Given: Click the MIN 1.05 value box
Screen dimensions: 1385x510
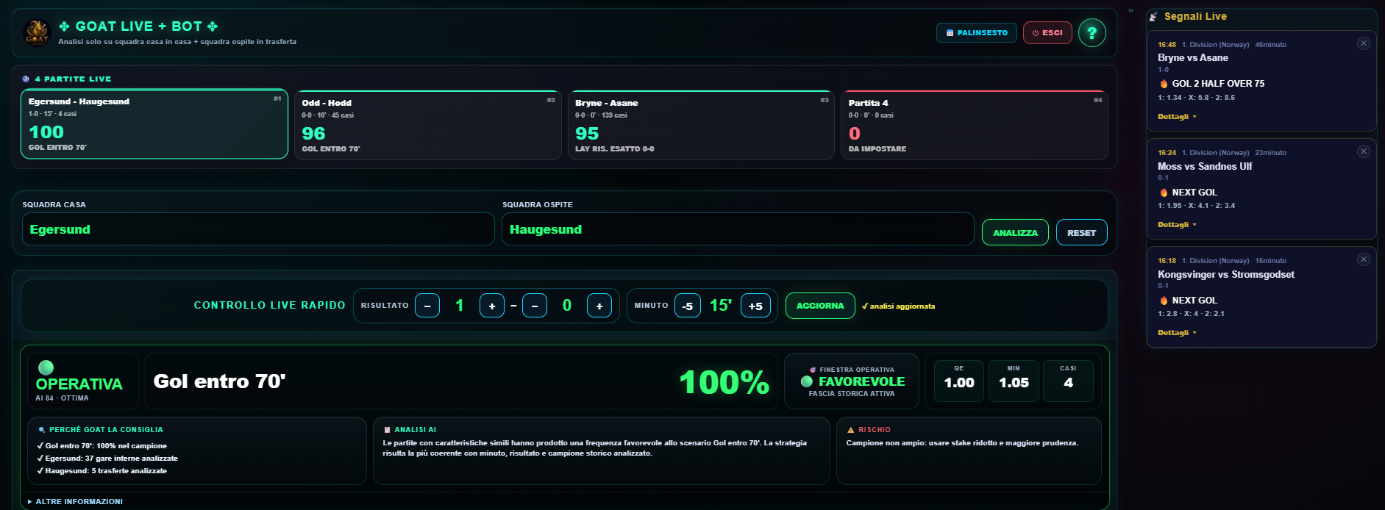Looking at the screenshot, I should 1014,381.
